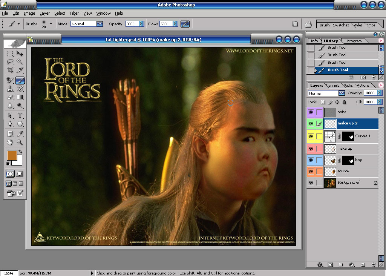
Task: Create new snapshot in History palette
Action: point(363,78)
